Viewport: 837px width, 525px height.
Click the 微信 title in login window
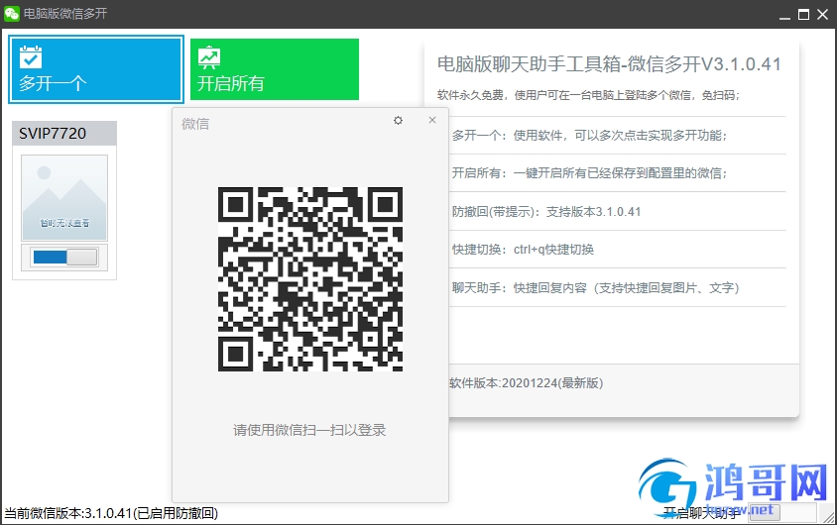click(x=195, y=124)
